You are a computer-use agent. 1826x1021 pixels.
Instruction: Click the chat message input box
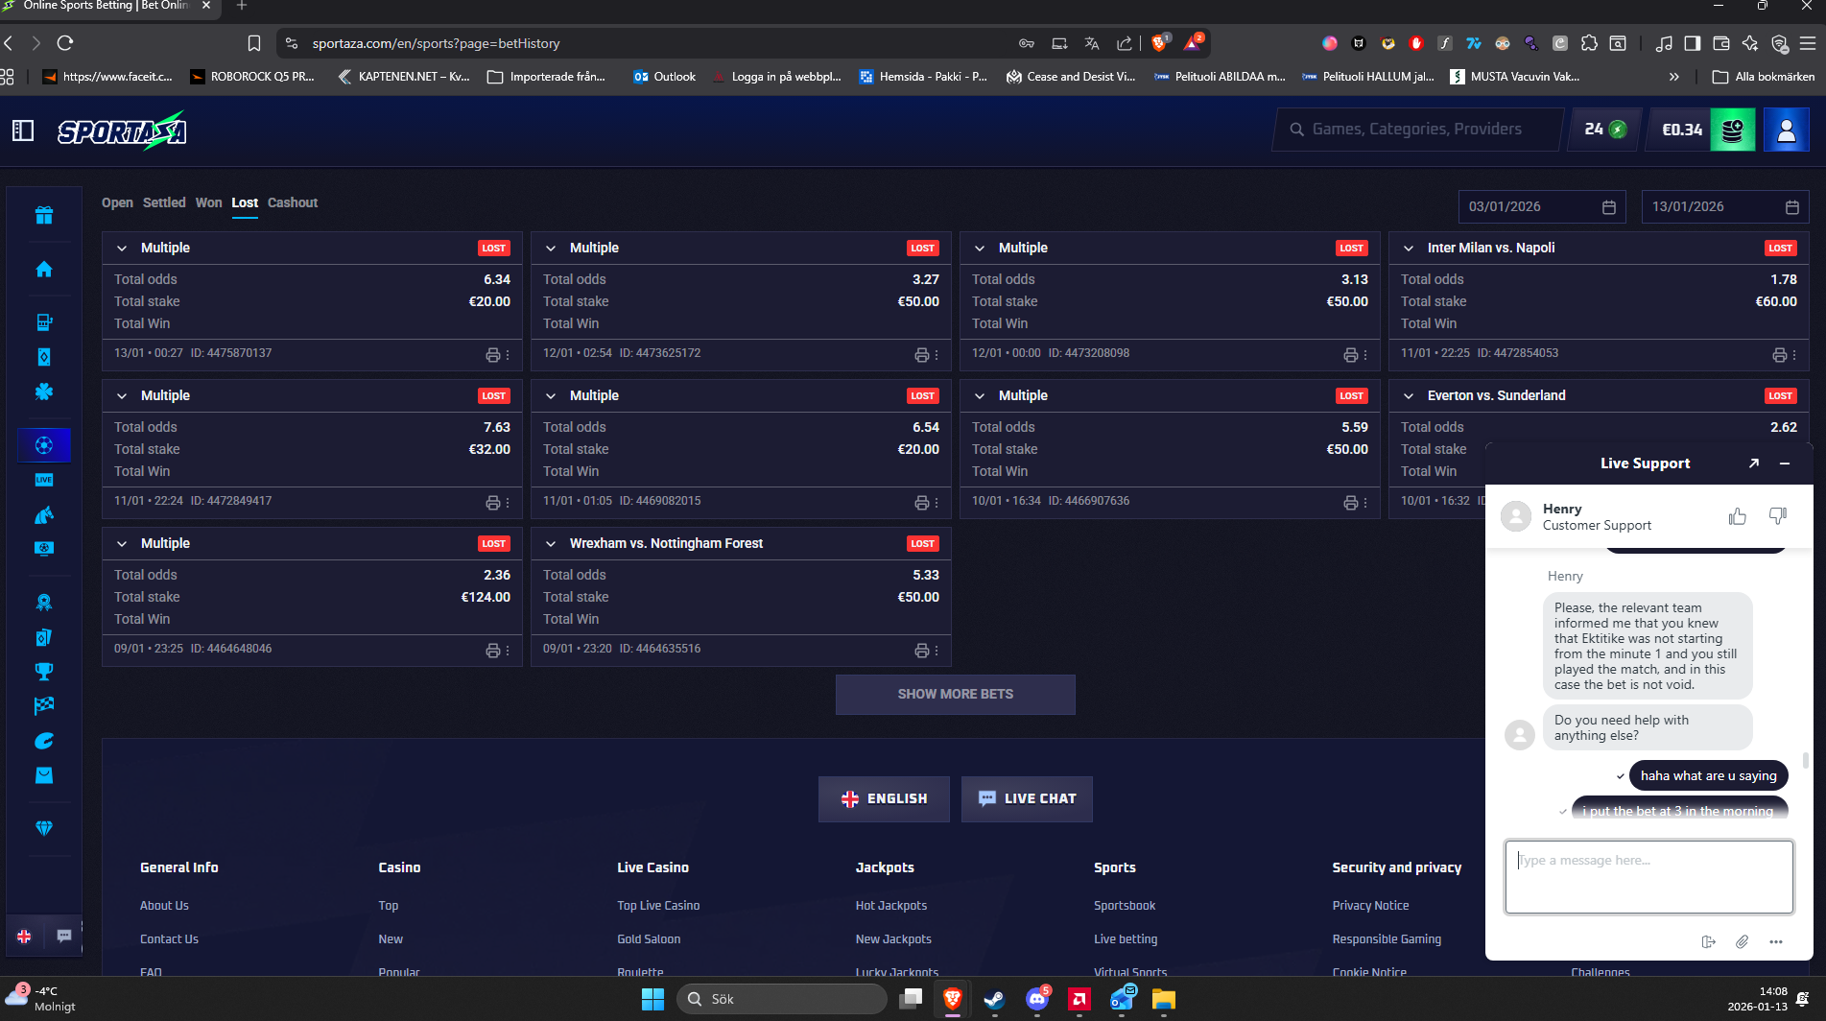1648,877
